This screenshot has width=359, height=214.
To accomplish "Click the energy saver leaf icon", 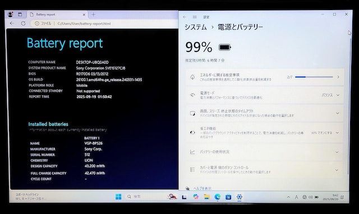I will [192, 132].
